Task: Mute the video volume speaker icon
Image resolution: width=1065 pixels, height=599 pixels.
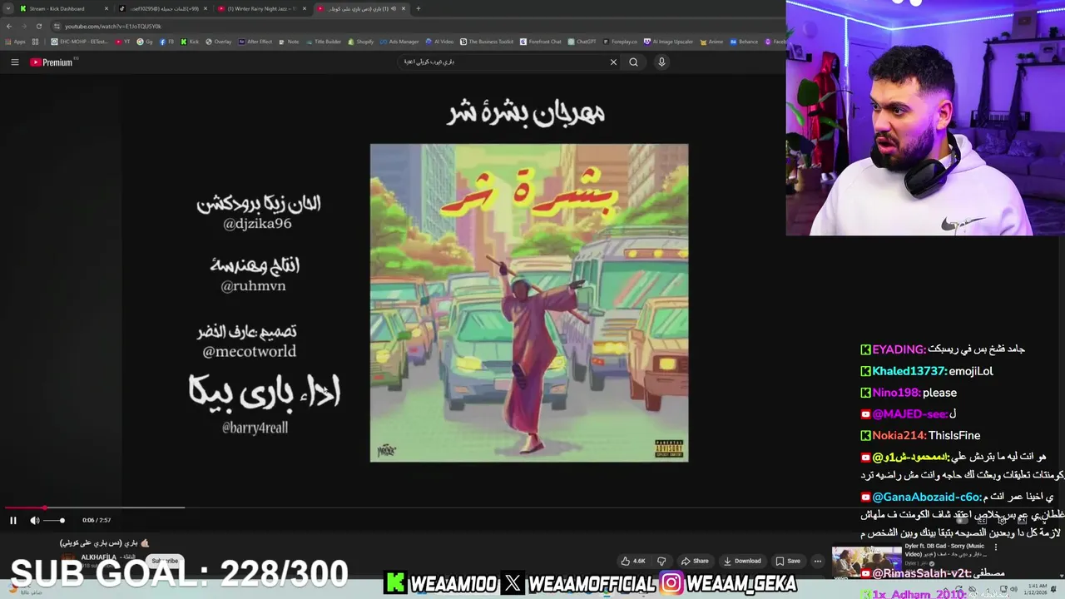Action: pyautogui.click(x=34, y=520)
